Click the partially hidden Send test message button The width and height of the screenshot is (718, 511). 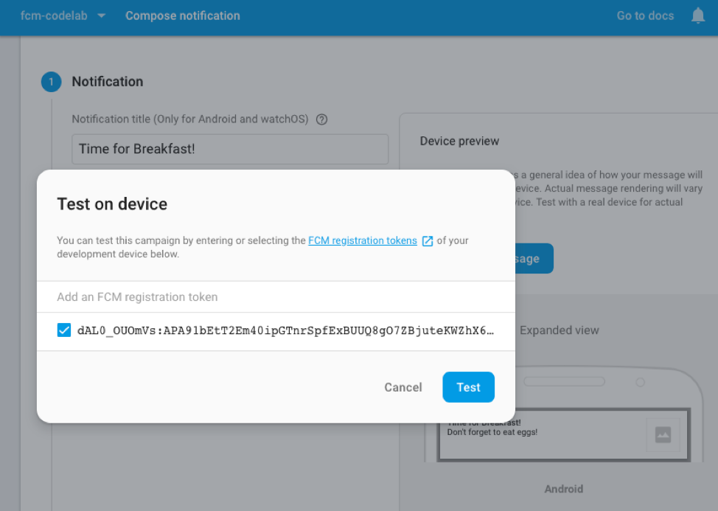532,259
